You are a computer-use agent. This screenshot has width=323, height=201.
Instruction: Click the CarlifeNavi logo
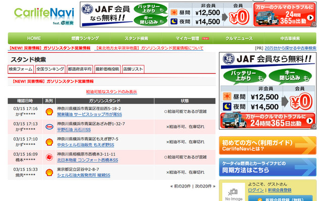pos(44,16)
